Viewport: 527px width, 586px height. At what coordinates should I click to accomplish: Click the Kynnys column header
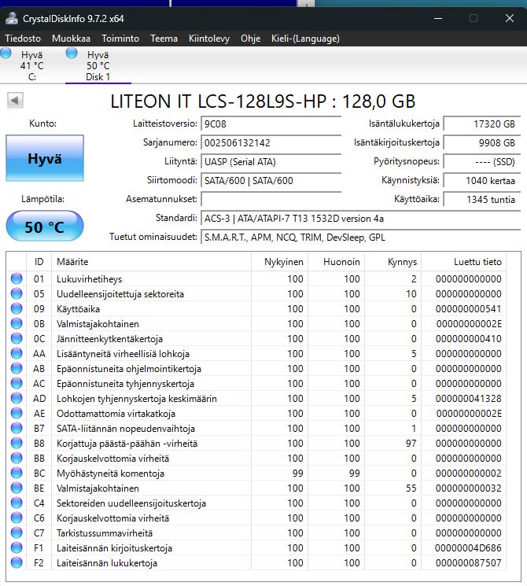click(x=392, y=262)
